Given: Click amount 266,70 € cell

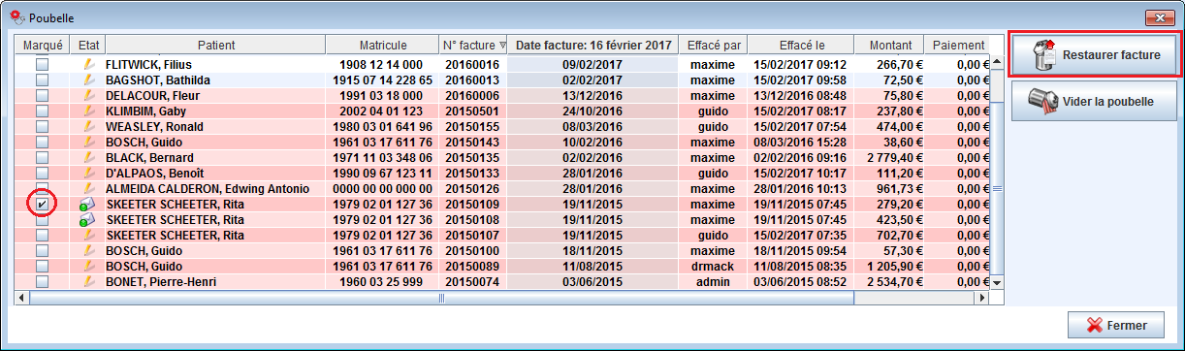Looking at the screenshot, I should (x=888, y=64).
